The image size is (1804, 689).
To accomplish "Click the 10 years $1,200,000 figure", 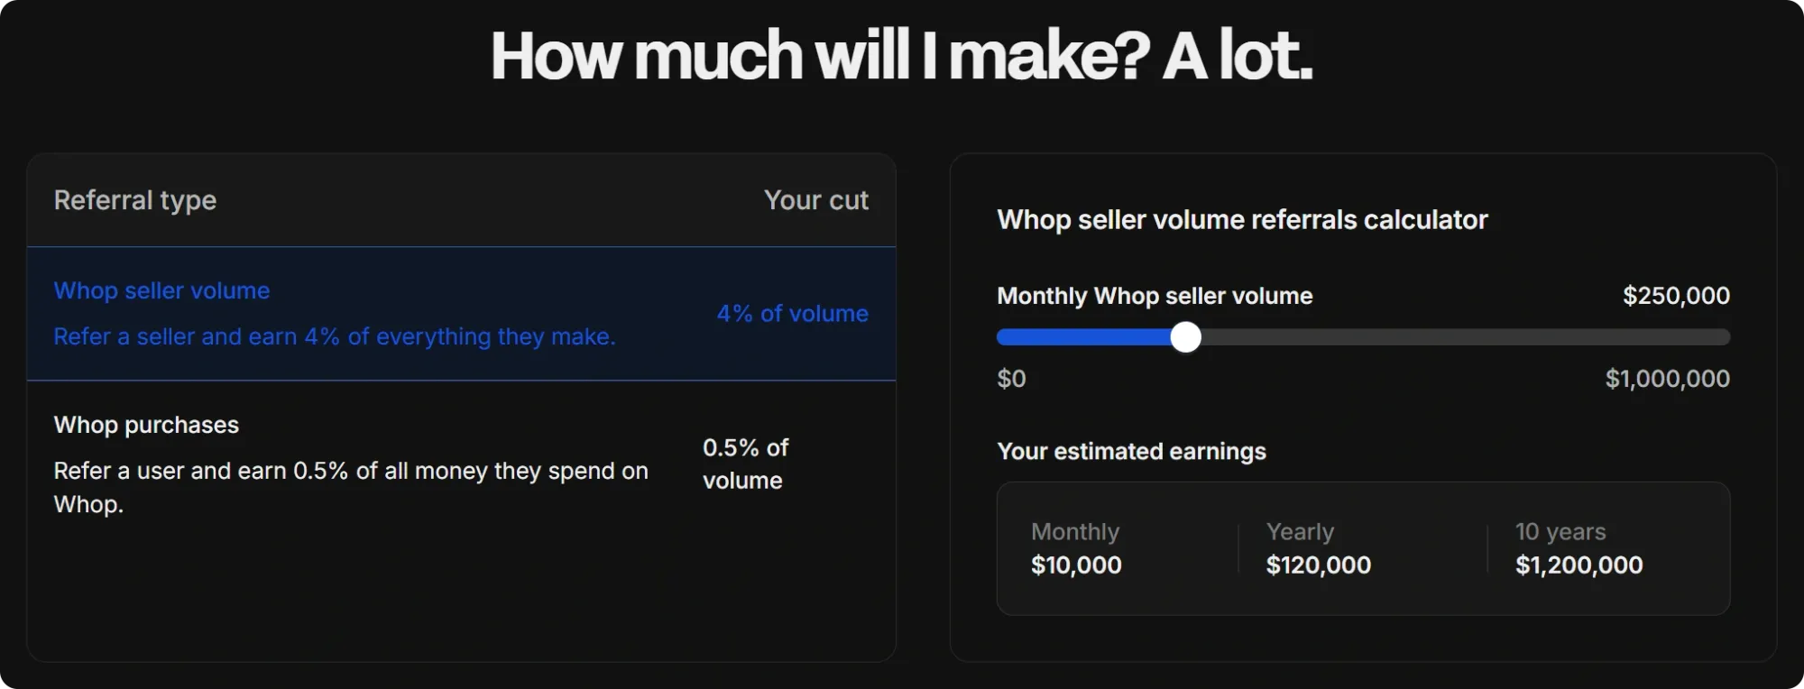I will [1578, 565].
